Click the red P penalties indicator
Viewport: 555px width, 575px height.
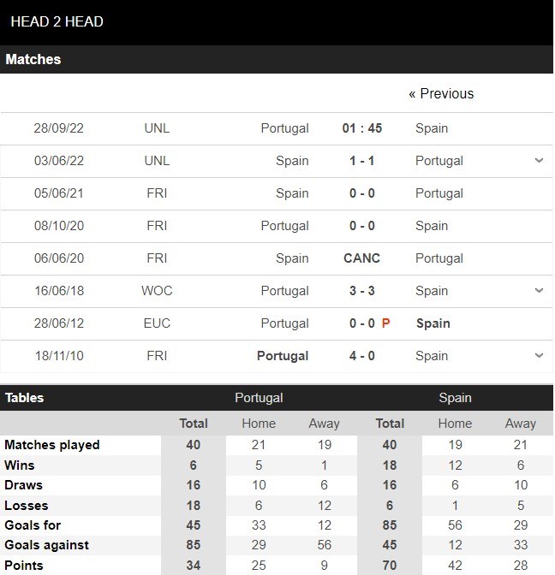386,323
